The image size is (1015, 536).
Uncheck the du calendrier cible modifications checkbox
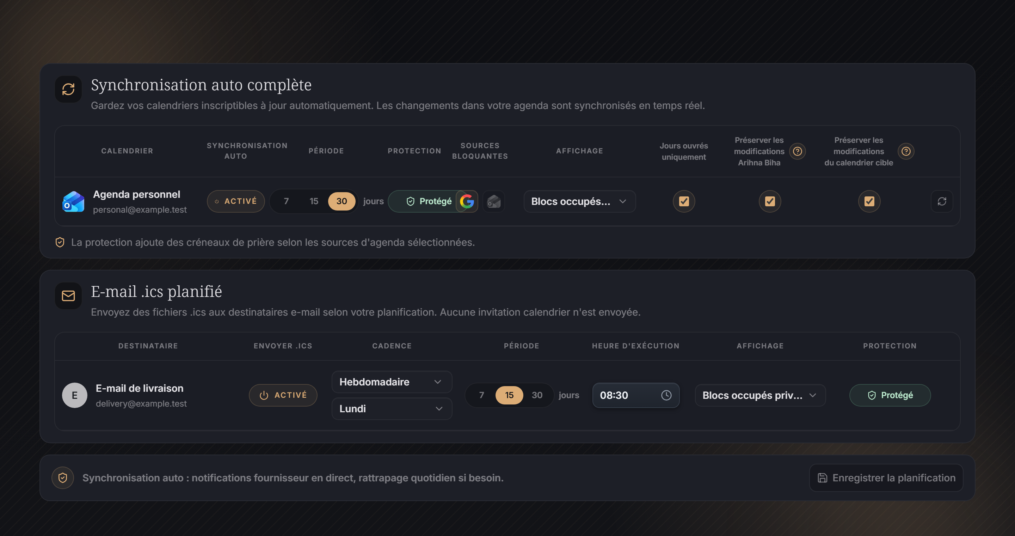(869, 201)
